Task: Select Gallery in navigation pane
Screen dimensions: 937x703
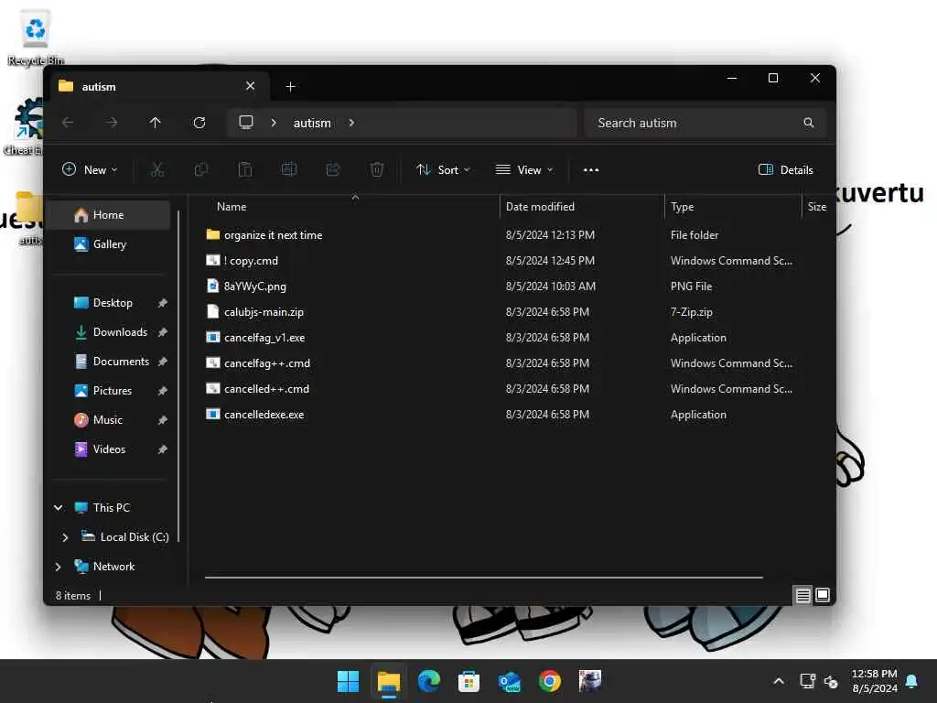Action: coord(111,243)
